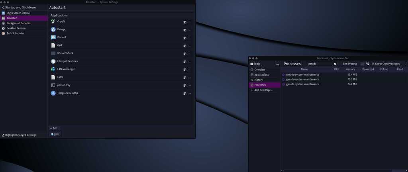Viewport: 408px width, 172px height.
Task: Go back from Startup and Shutdown
Action: [3, 8]
